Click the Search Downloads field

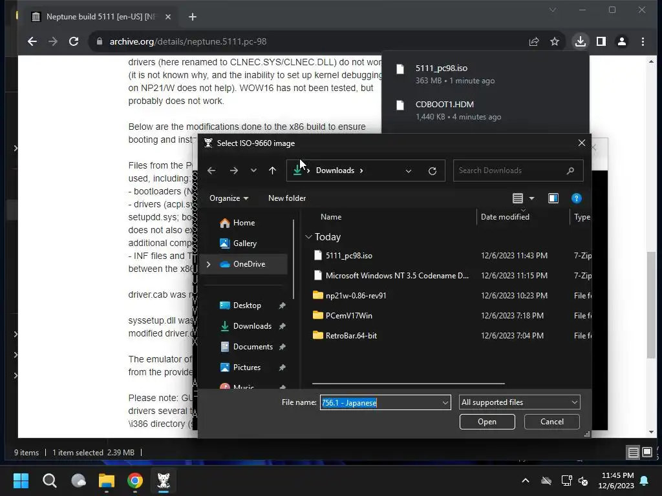(x=518, y=170)
